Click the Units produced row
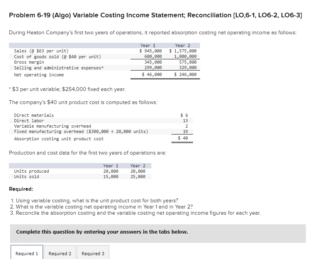The height and width of the screenshot is (259, 329). [32, 171]
